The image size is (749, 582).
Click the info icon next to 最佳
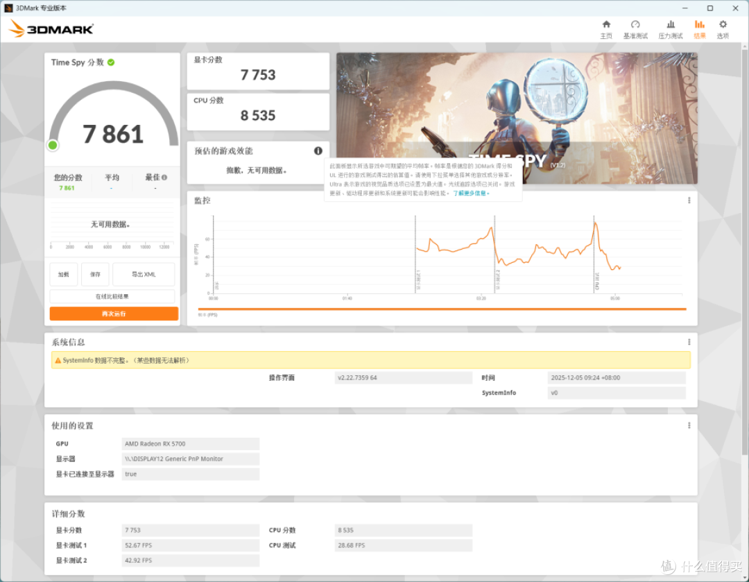[164, 178]
